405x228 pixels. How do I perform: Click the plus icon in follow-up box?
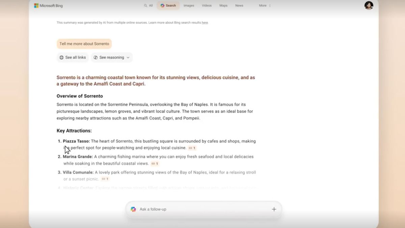coord(274,209)
